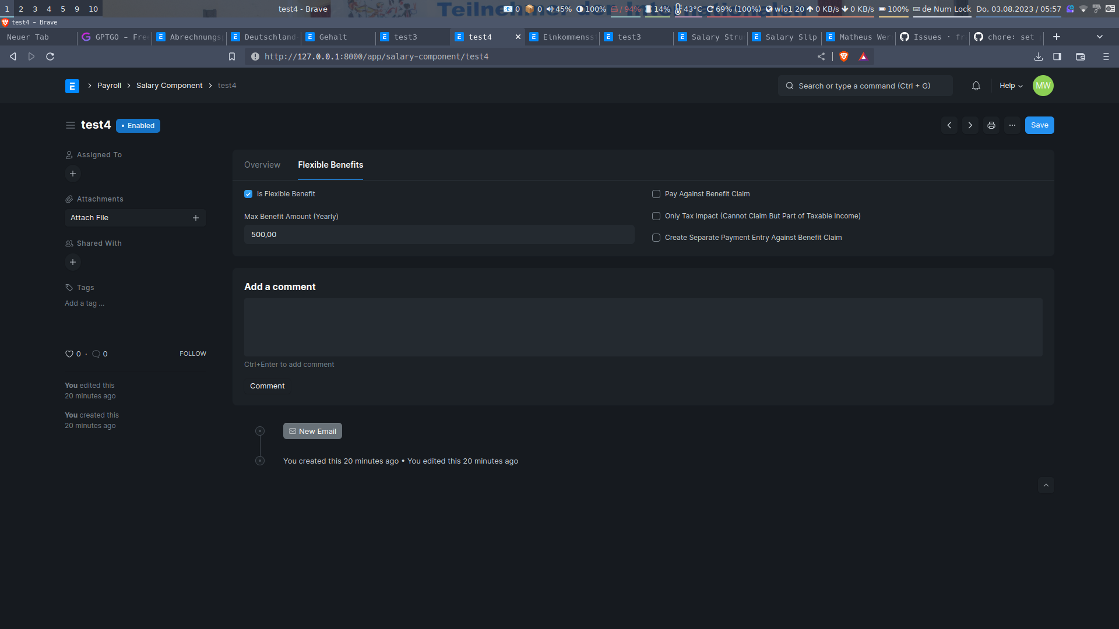Navigate to the next document with the arrow
Viewport: 1119px width, 629px height.
970,125
